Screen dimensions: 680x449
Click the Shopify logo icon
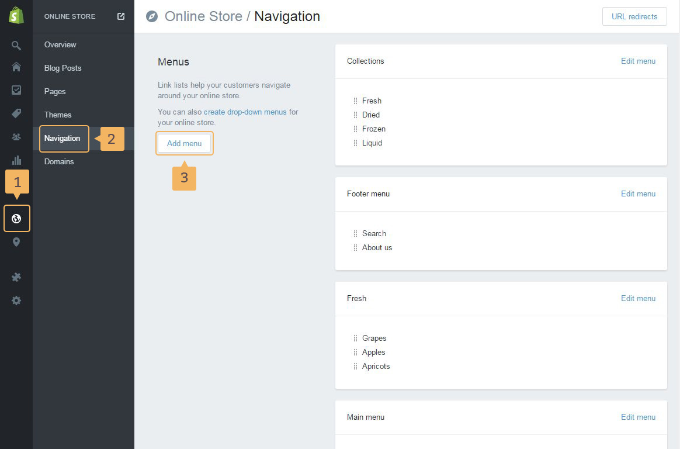coord(16,16)
